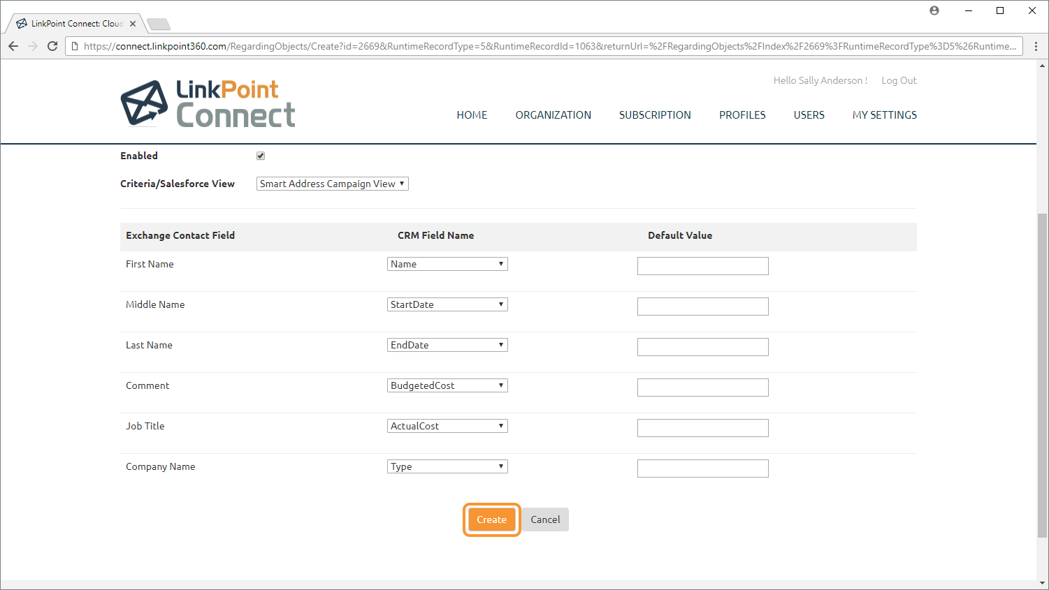This screenshot has height=590, width=1049.
Task: Click the LinkPoint Connect tab title
Action: pyautogui.click(x=77, y=24)
